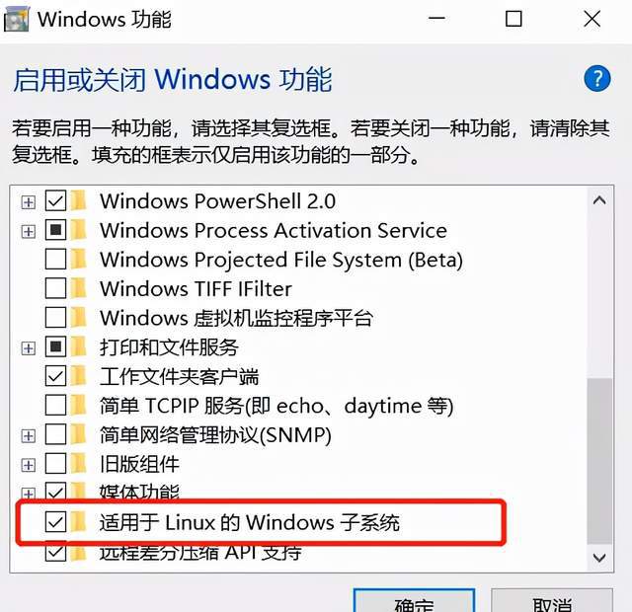
Task: Click folder icon beside Windows TIFF IFilter
Action: (78, 288)
